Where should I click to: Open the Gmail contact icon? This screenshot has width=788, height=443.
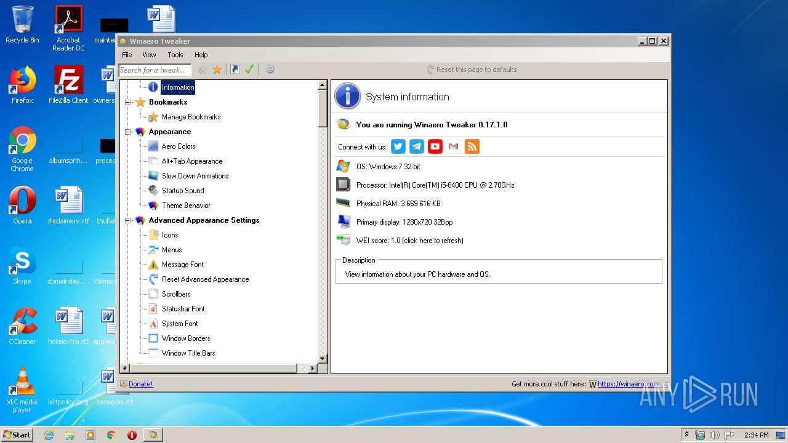click(x=454, y=146)
